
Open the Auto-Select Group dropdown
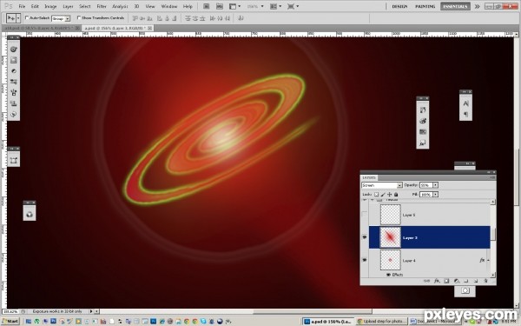click(x=61, y=18)
